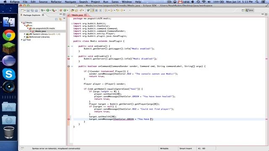Open Skype from the dock
Viewport: 269px width, 151px height.
(x=9, y=74)
